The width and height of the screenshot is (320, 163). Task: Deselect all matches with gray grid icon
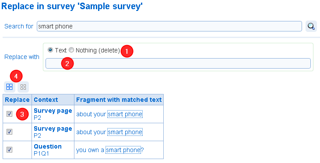[x=23, y=87]
